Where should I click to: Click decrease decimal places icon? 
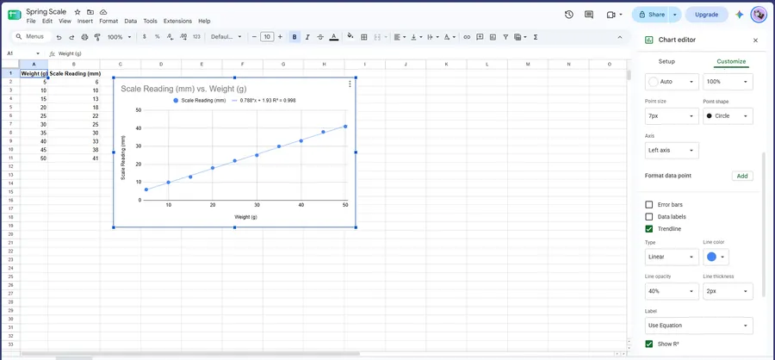pyautogui.click(x=170, y=37)
